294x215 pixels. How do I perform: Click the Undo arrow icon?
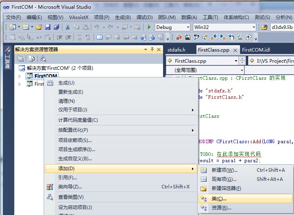pos(96,27)
